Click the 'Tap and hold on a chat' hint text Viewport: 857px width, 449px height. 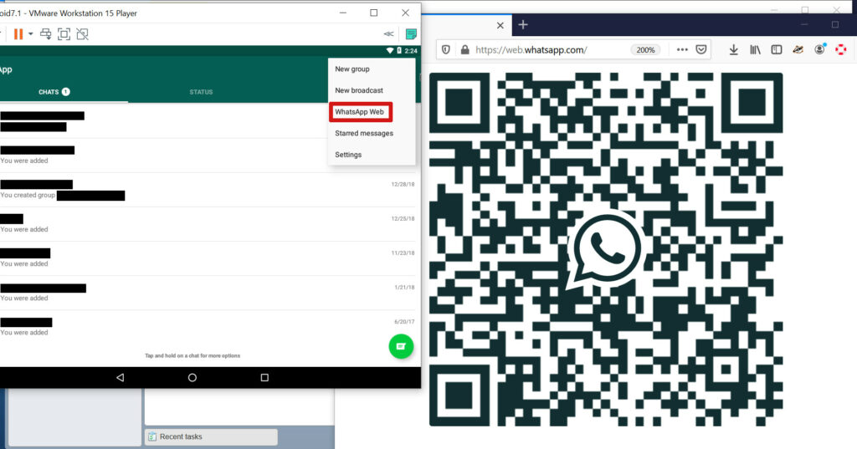click(192, 355)
